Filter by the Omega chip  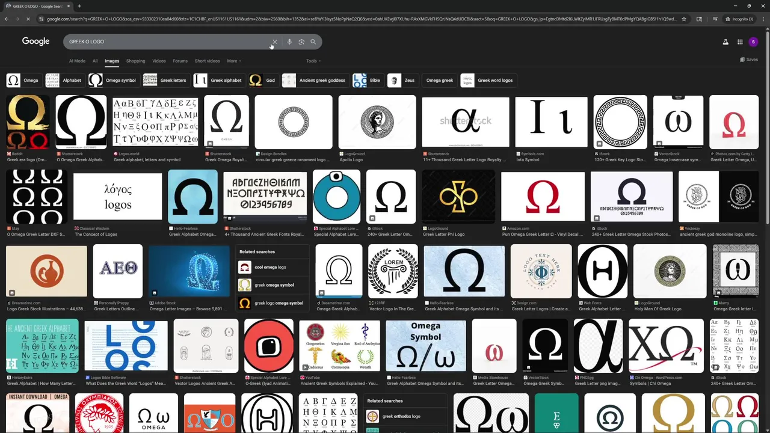tap(23, 80)
